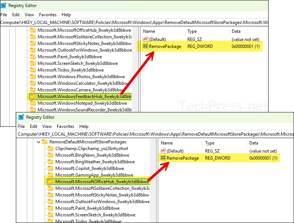The height and width of the screenshot is (223, 294).
Task: Select Microsoft.WindowsFeedbackHub key folder icon
Action: point(33,97)
